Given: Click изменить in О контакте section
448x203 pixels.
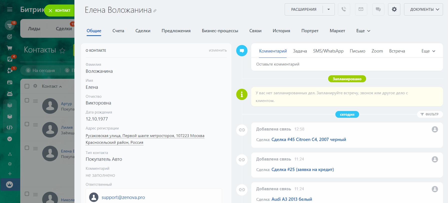Looking at the screenshot, I should click(x=218, y=50).
